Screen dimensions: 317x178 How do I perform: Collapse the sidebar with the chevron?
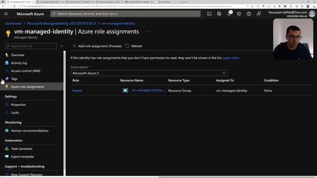(61, 46)
